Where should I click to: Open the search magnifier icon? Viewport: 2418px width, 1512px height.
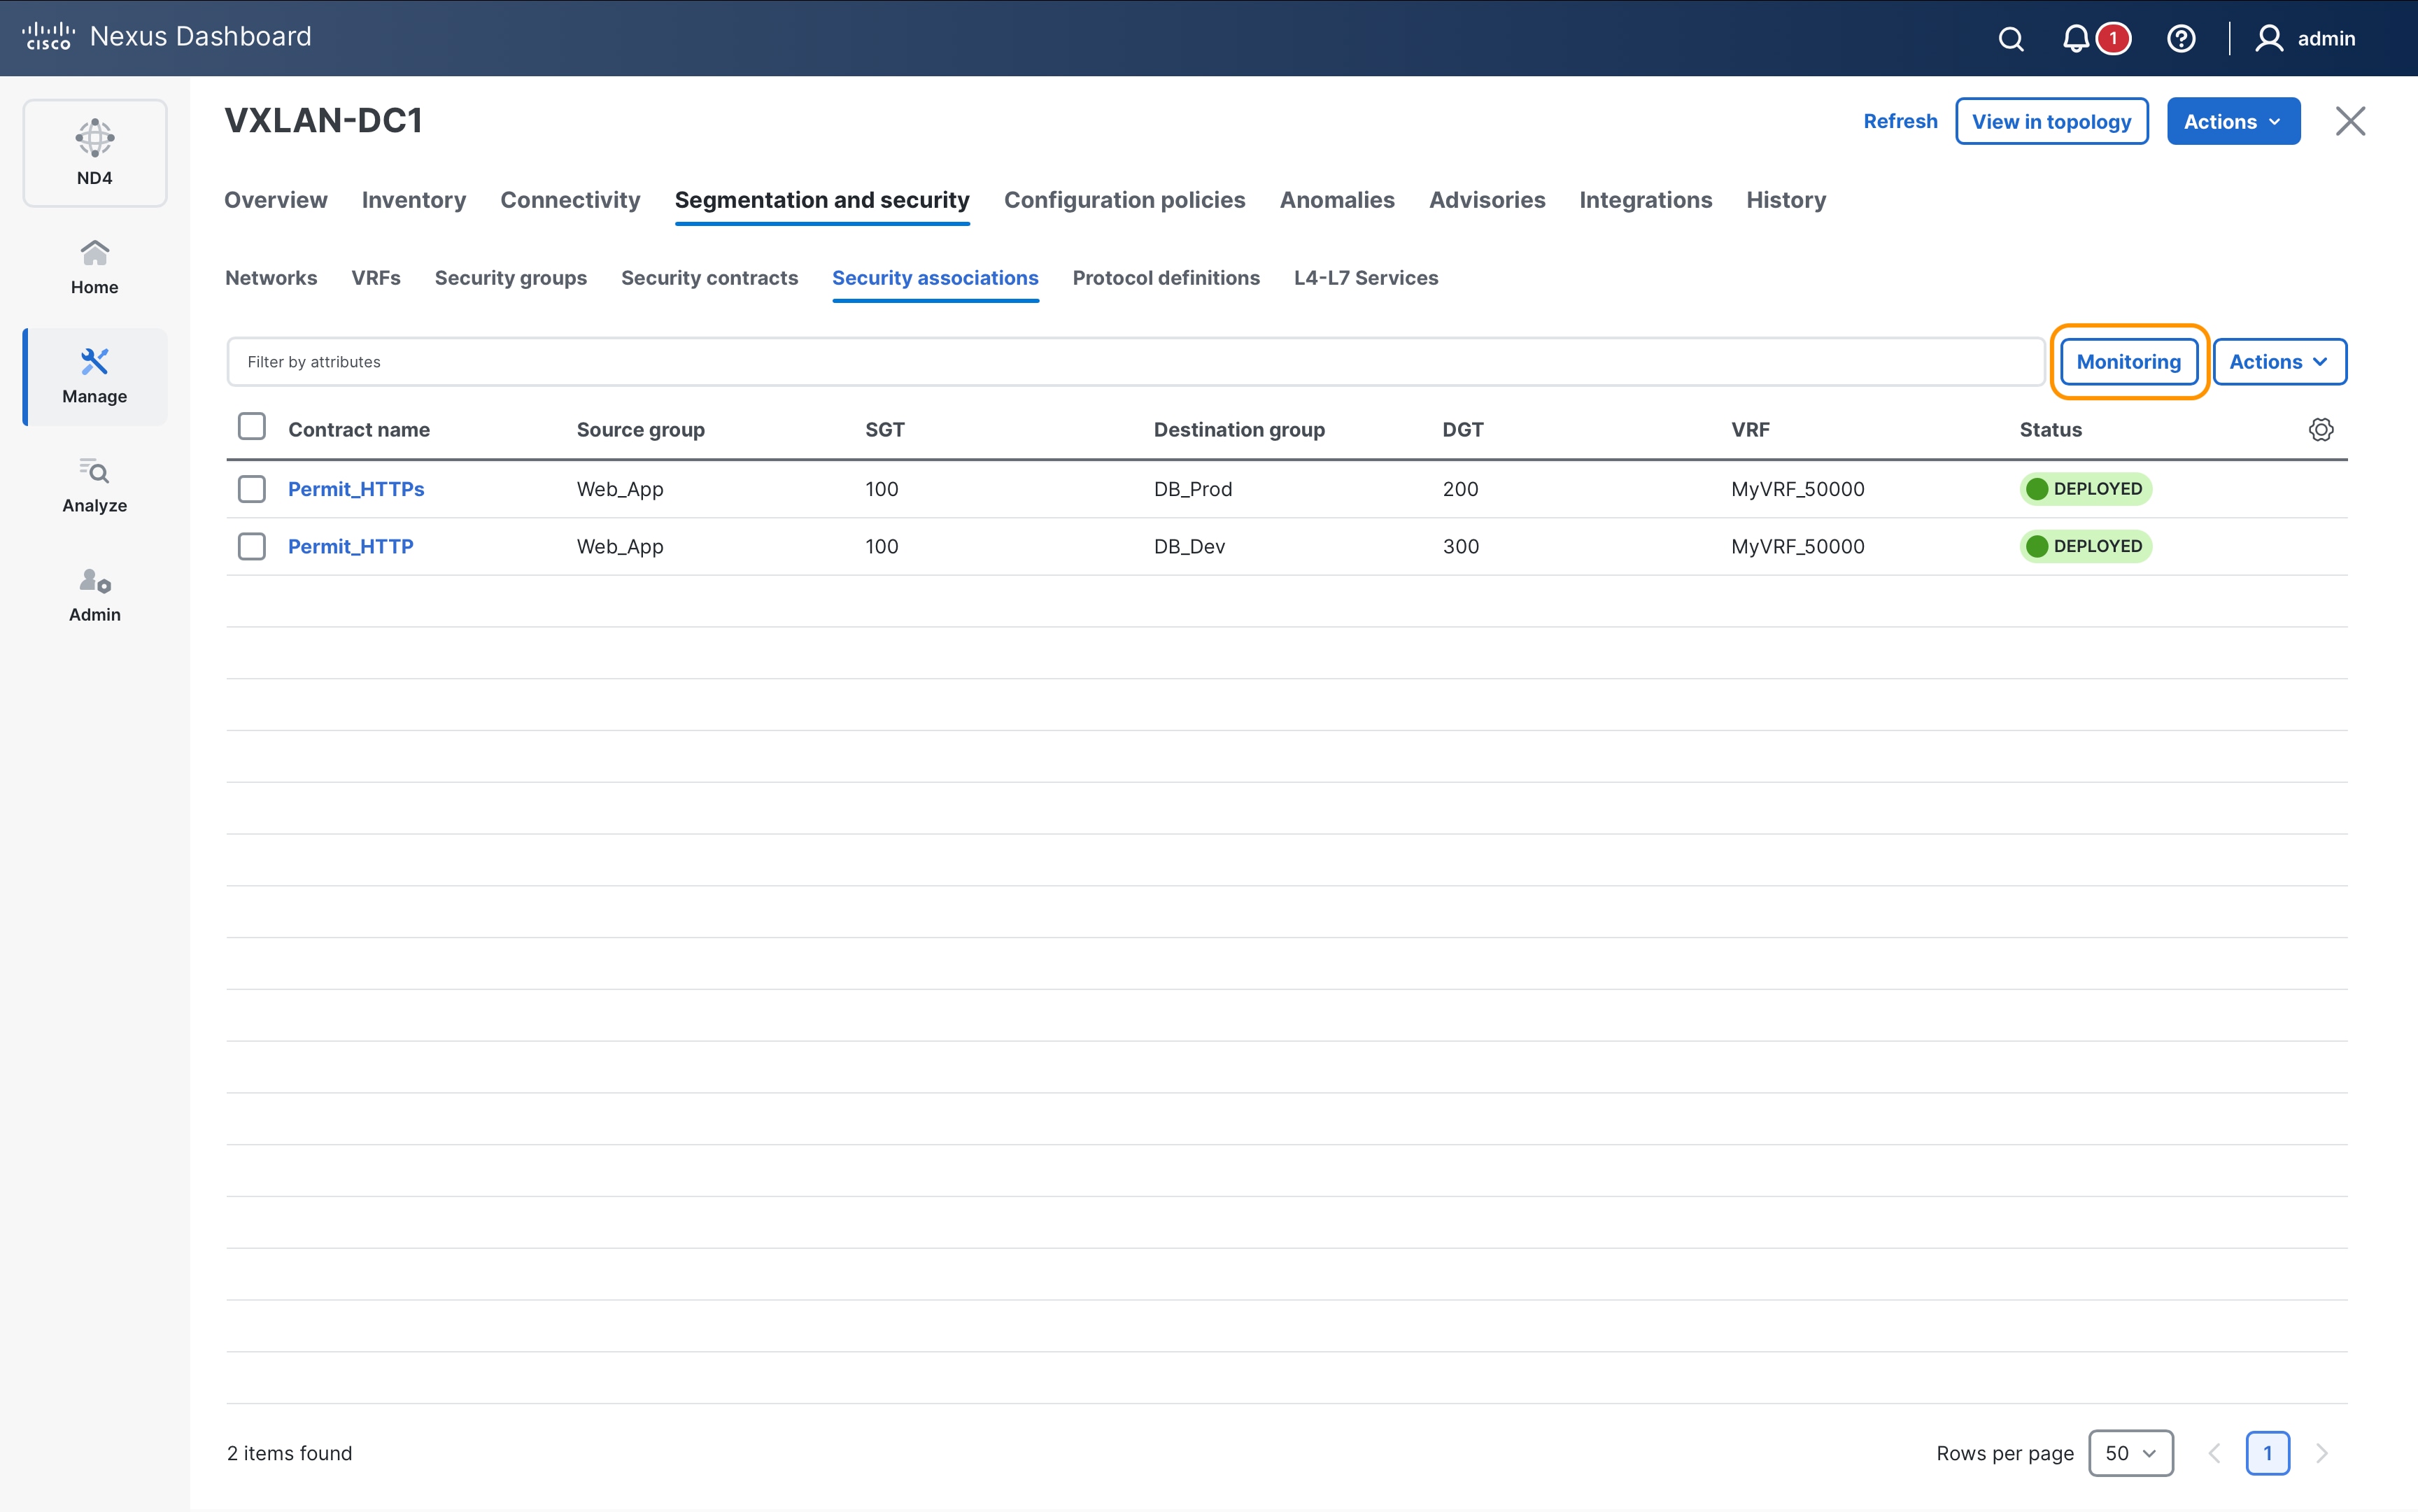(x=2011, y=39)
